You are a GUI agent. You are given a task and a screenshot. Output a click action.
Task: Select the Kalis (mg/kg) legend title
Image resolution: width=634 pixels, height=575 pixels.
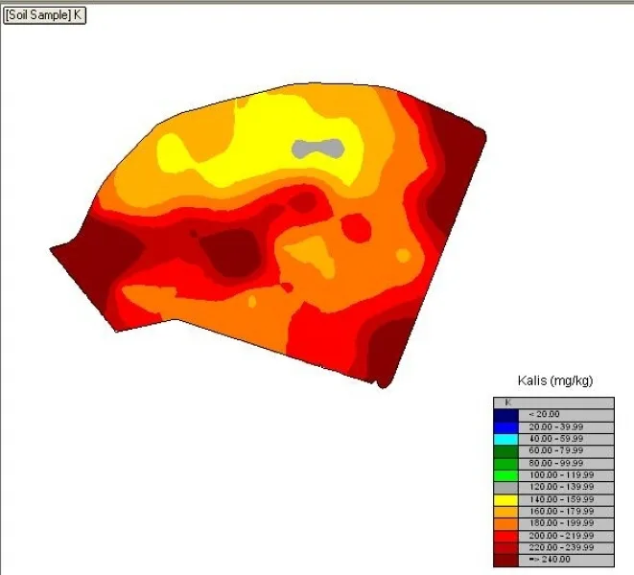[554, 380]
